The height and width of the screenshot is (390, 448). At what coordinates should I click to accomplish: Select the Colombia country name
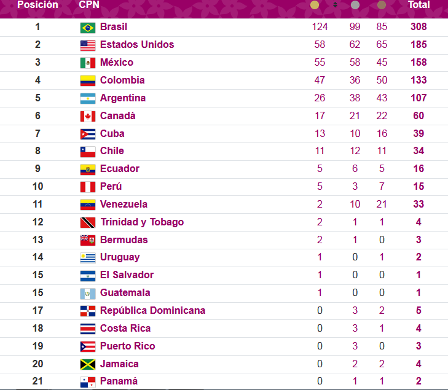(x=122, y=80)
